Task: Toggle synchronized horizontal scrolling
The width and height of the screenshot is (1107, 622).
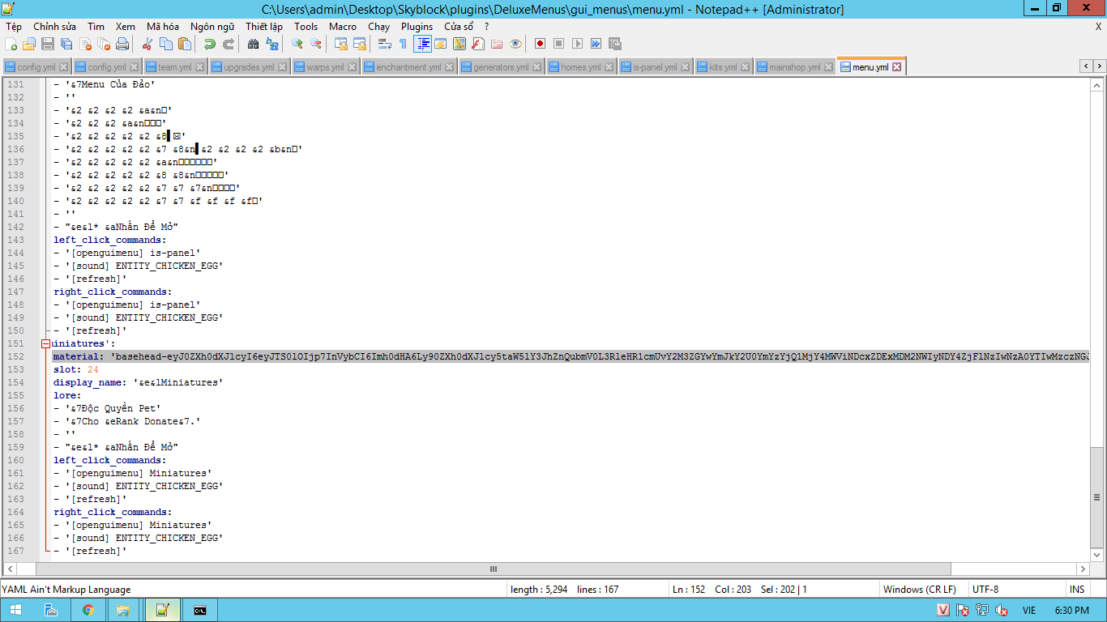Action: pos(360,44)
